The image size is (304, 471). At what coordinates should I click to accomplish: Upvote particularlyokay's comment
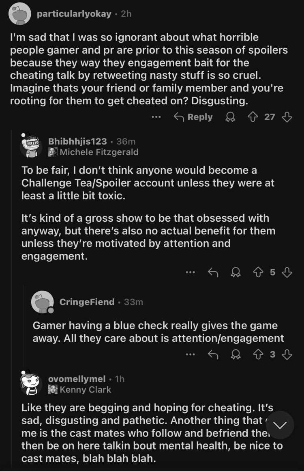click(x=253, y=117)
